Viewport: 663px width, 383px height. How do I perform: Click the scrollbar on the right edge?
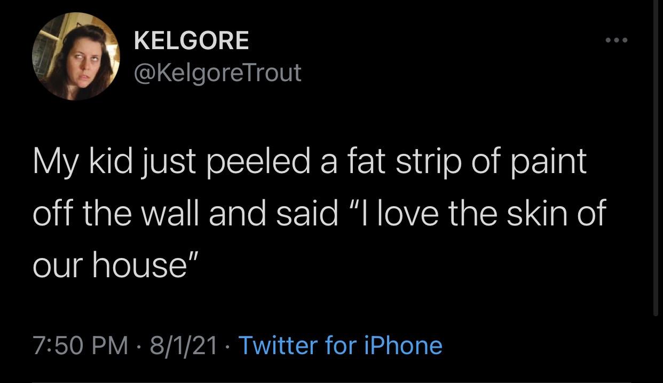point(656,160)
